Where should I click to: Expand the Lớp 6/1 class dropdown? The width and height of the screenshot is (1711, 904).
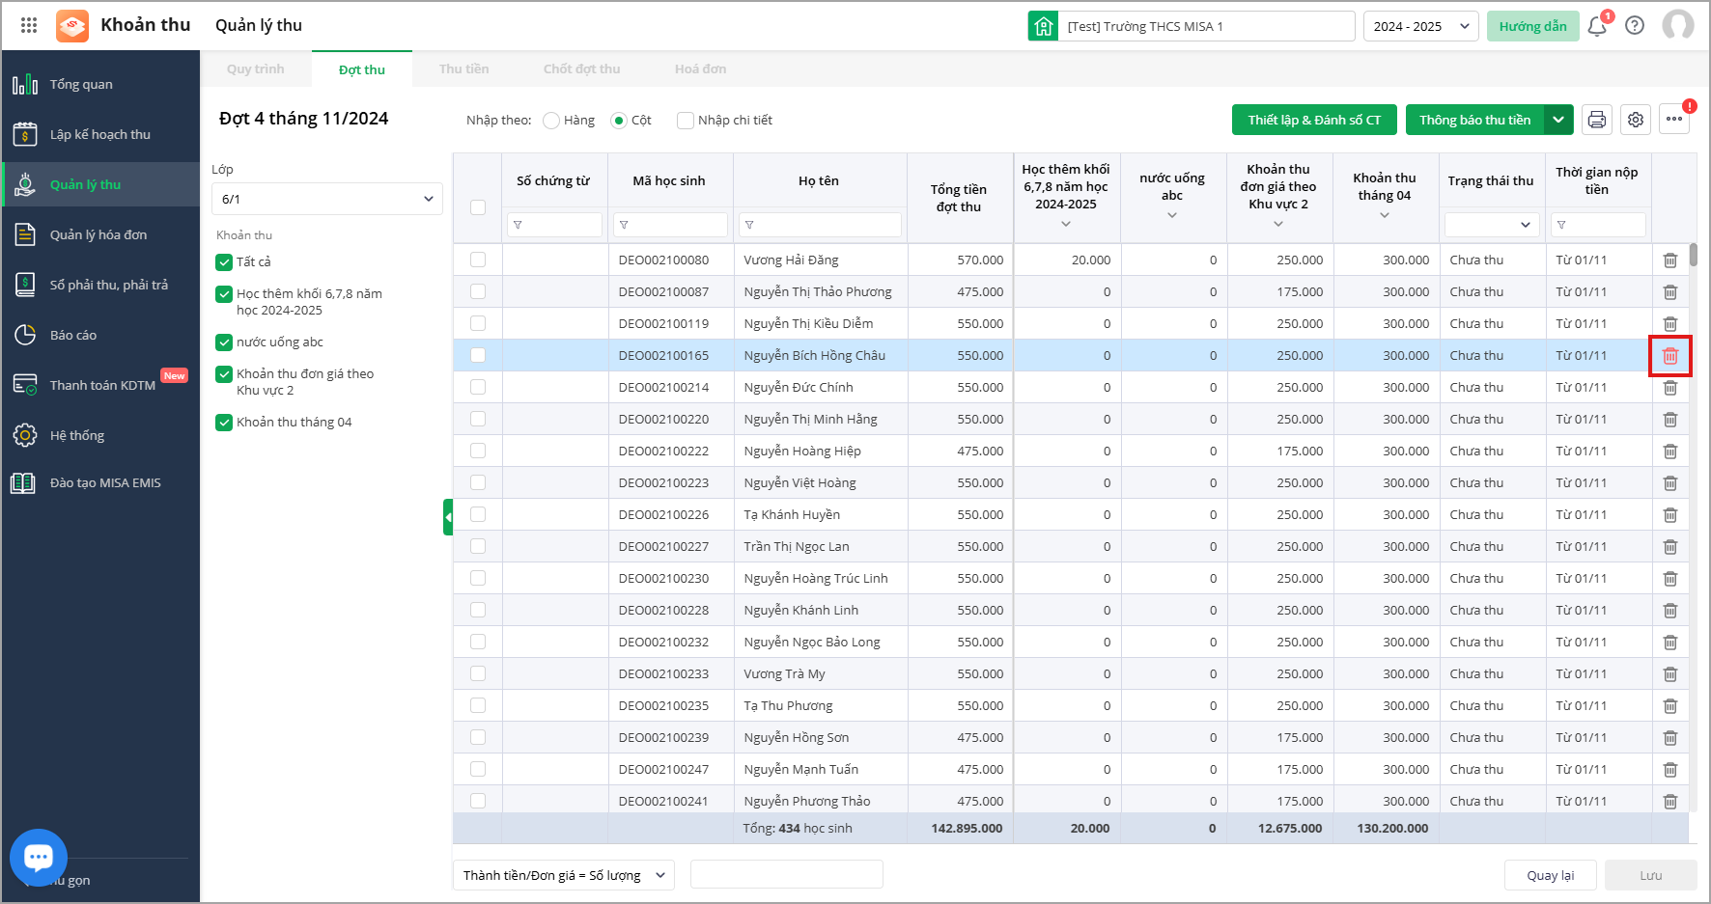(326, 199)
